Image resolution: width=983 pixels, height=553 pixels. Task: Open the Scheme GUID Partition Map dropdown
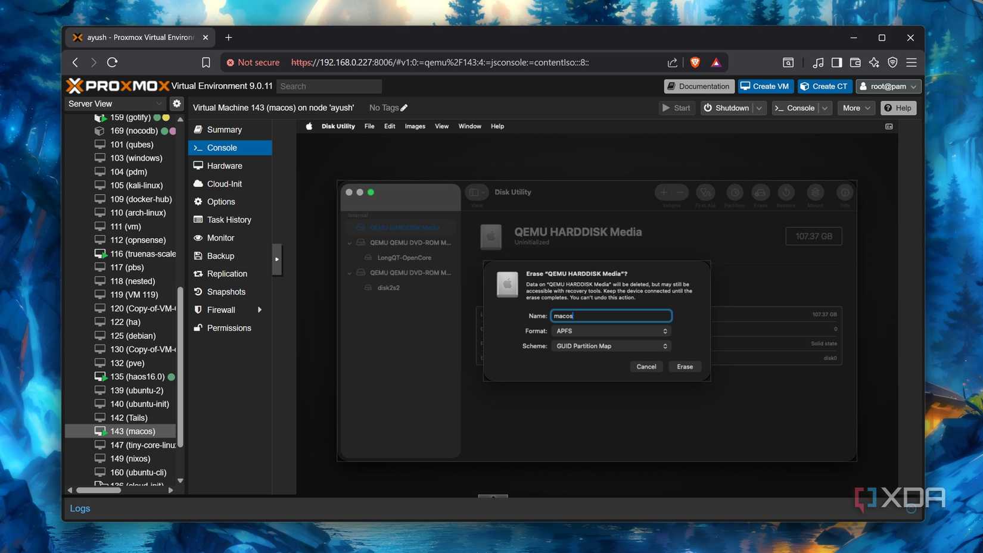tap(611, 346)
